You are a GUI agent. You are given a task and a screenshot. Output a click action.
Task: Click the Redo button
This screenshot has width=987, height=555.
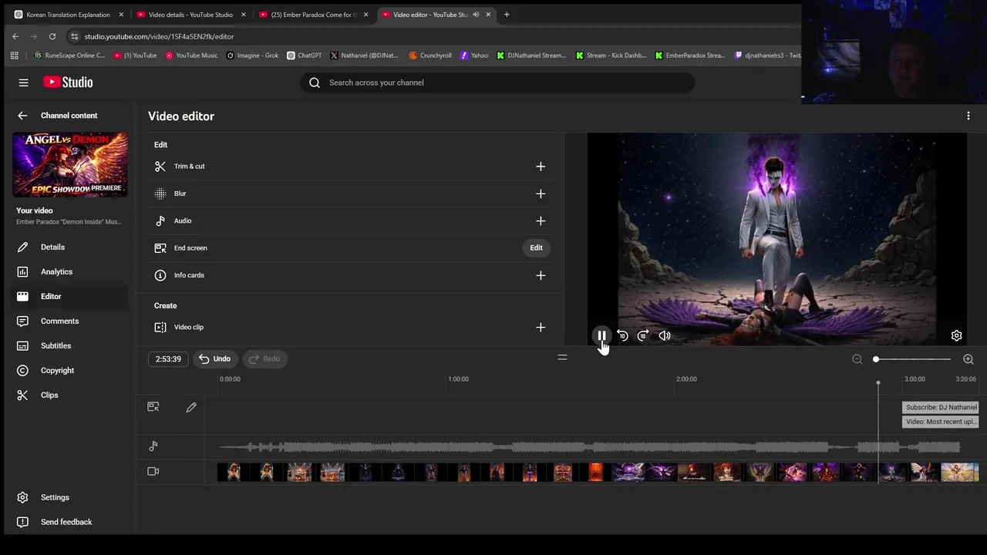click(264, 358)
